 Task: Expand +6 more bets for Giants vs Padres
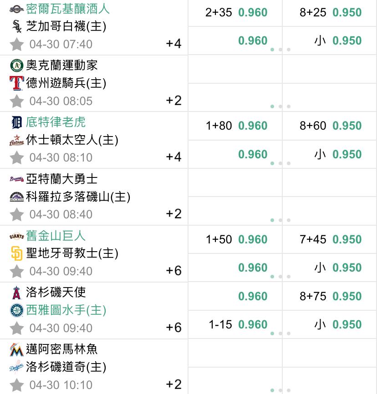(173, 271)
